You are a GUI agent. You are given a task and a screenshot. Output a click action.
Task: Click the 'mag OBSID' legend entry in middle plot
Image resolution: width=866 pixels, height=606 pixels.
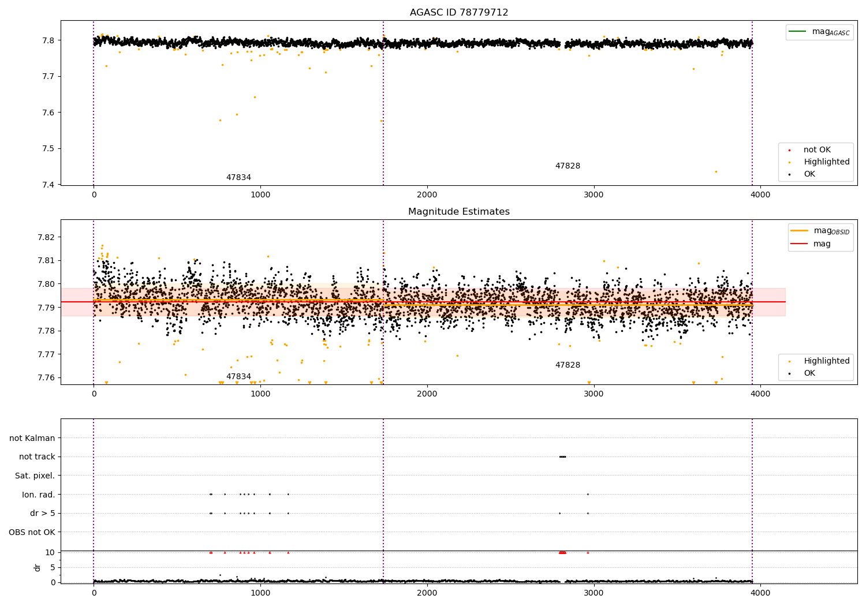820,231
